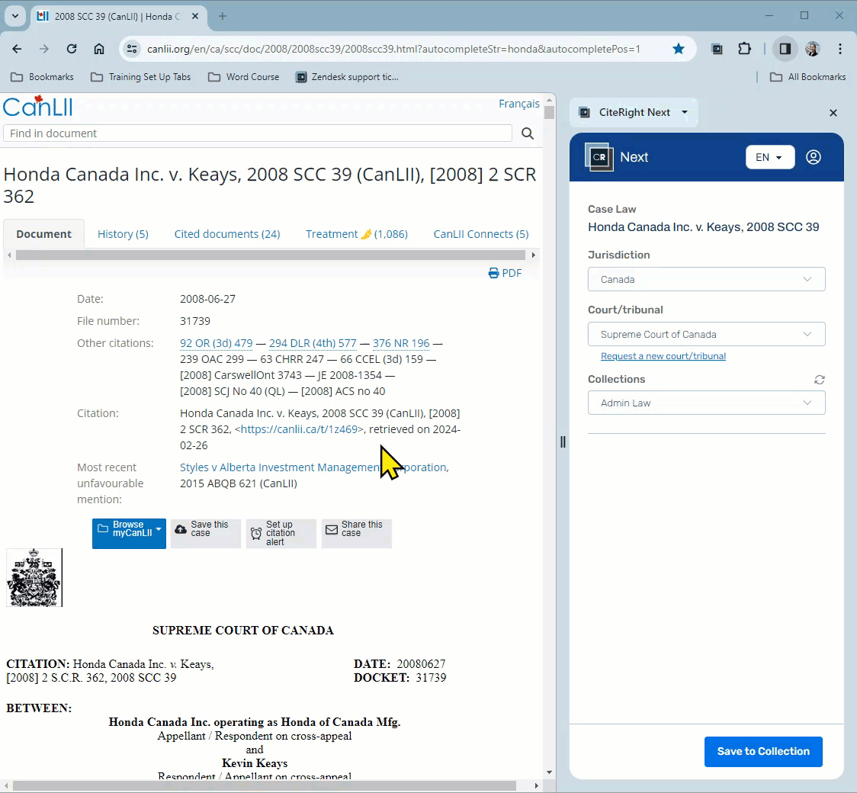Click the tab strip left scroll arrow
Screen dimensions: 857x793
(9, 255)
